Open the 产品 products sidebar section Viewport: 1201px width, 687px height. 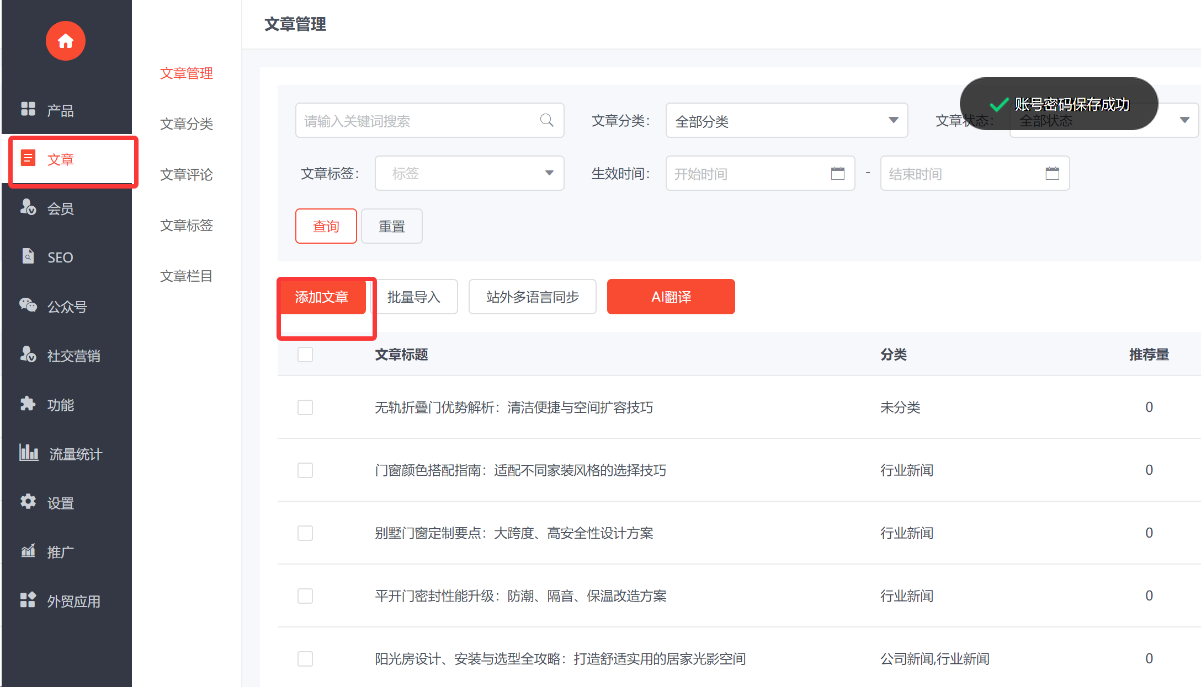tap(60, 110)
